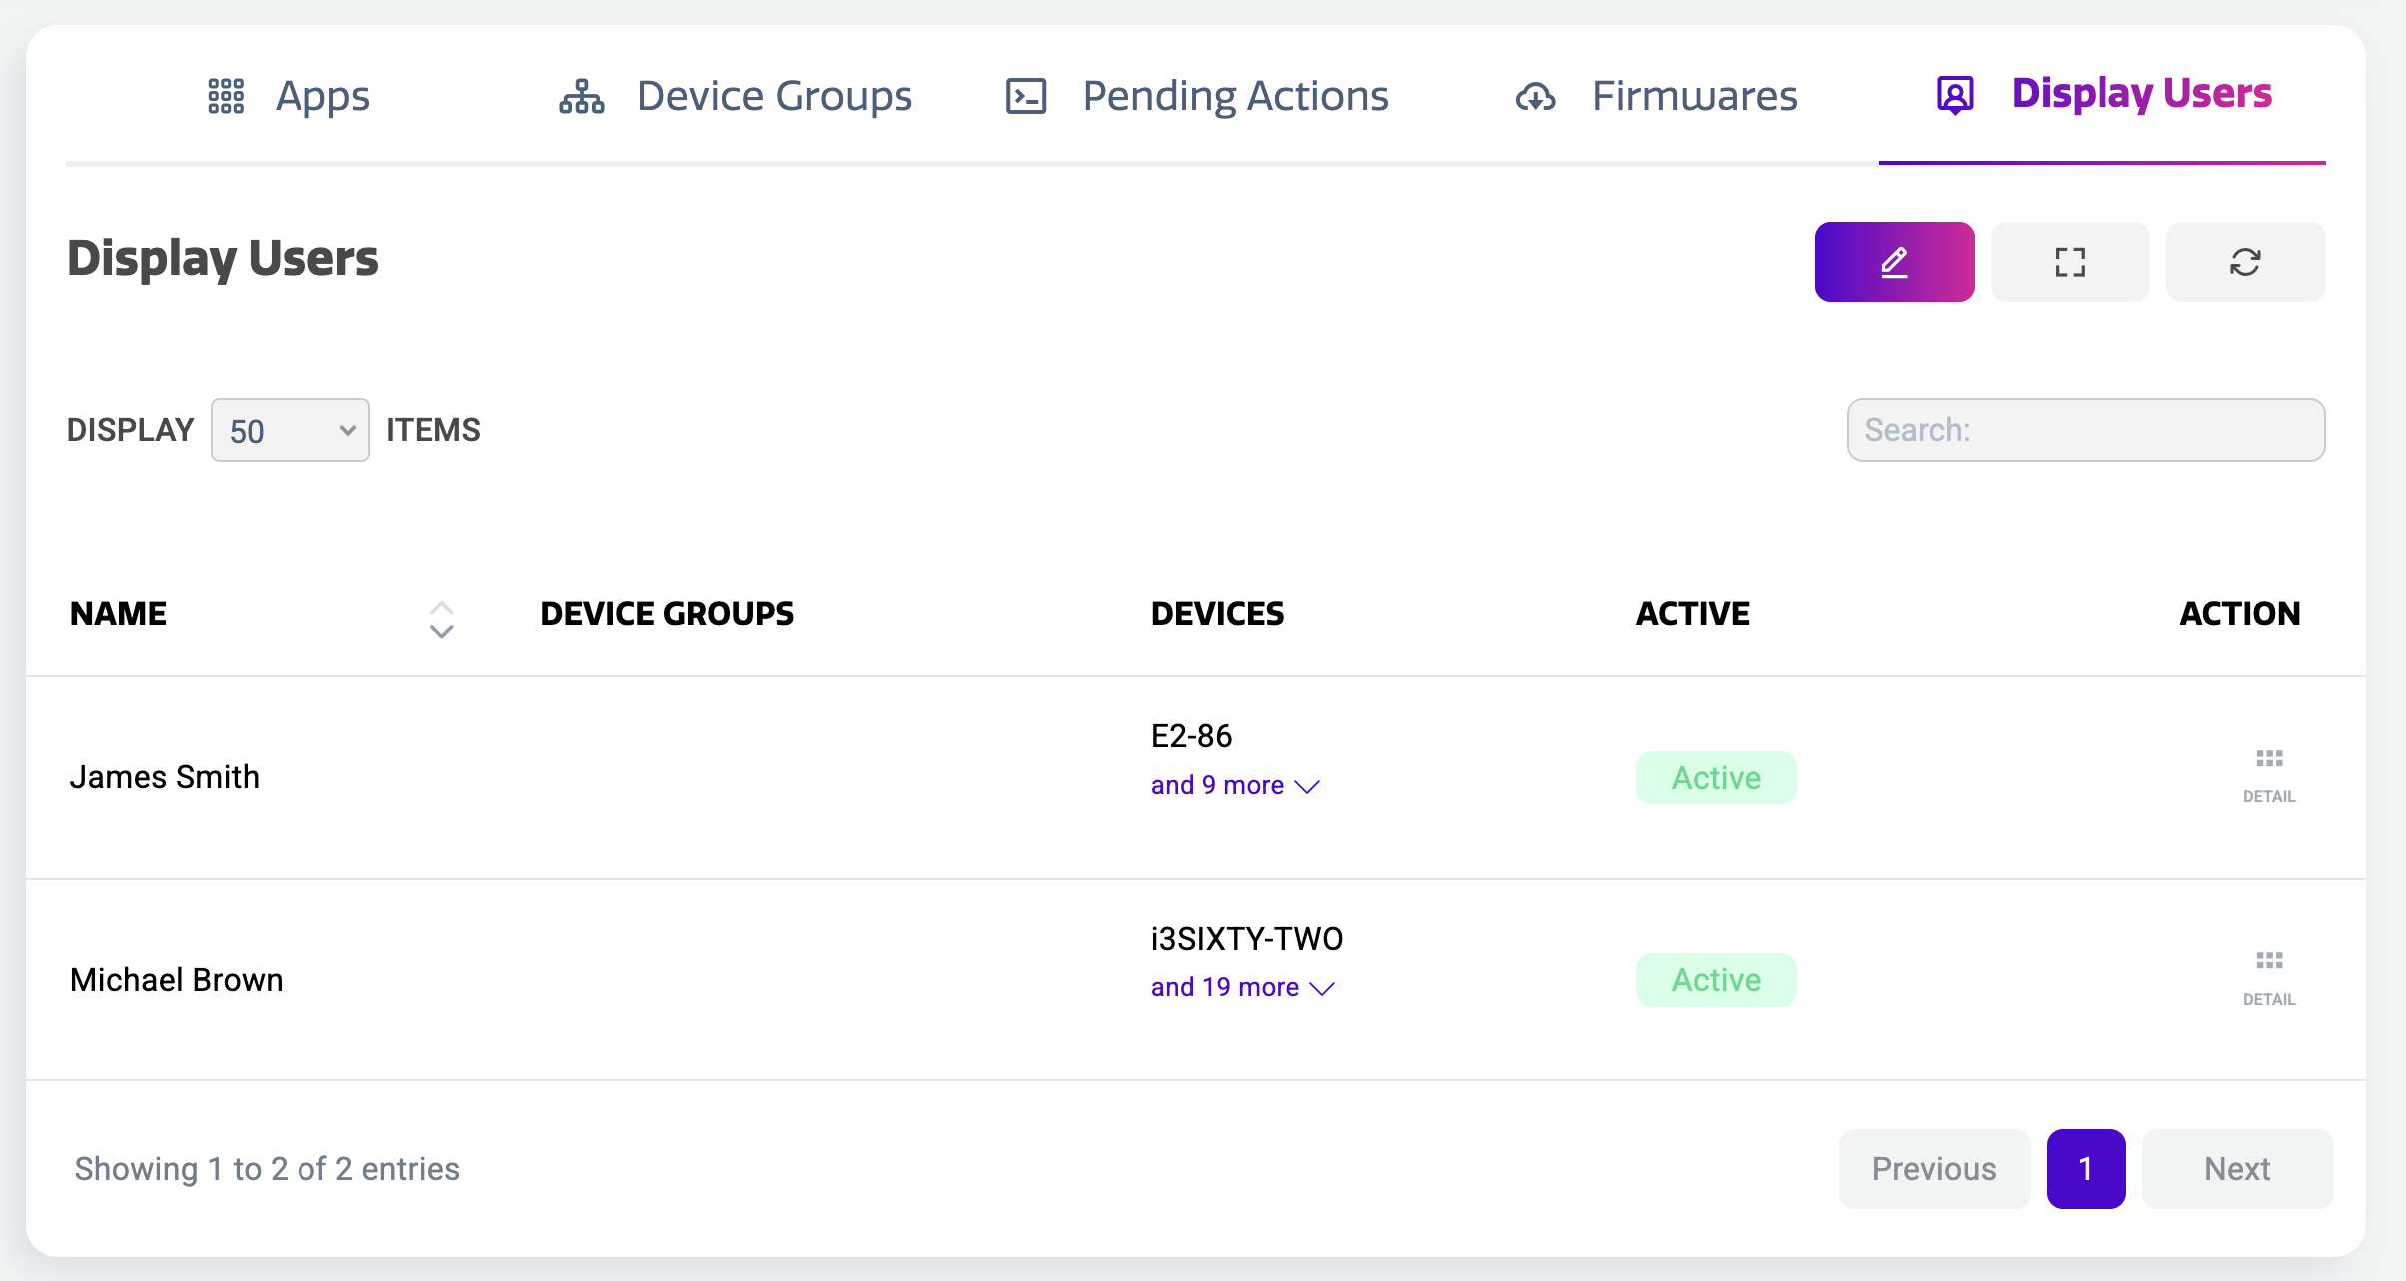The image size is (2406, 1281).
Task: Expand 'and 19 more' devices list
Action: click(x=1242, y=987)
